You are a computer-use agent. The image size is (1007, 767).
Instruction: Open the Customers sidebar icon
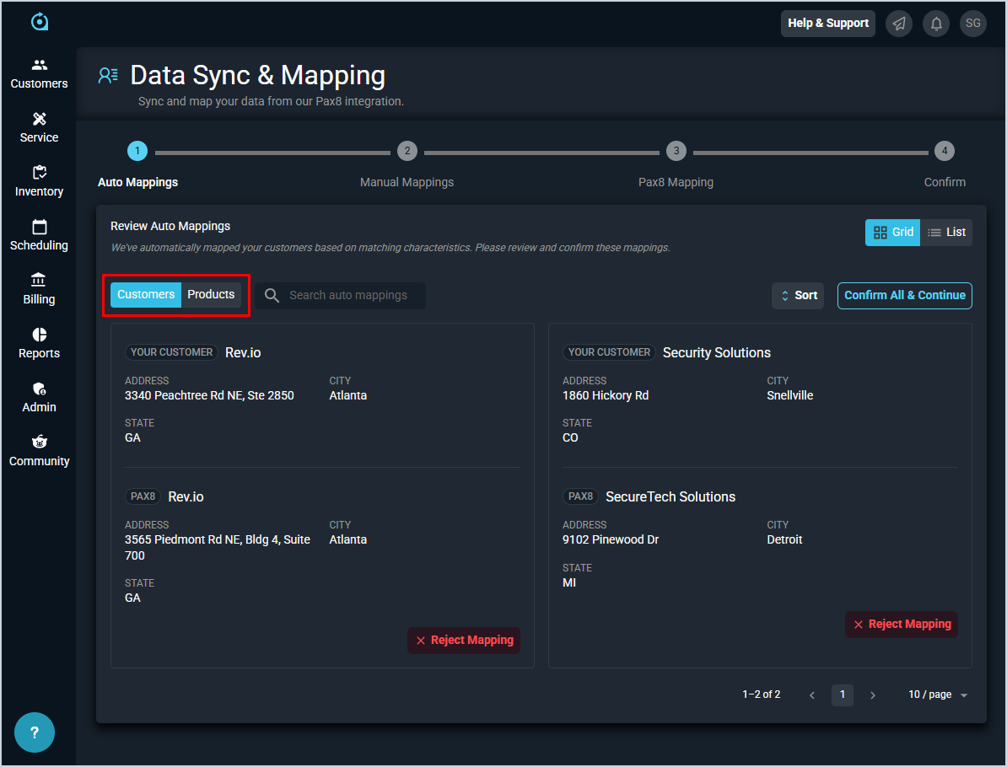[39, 74]
